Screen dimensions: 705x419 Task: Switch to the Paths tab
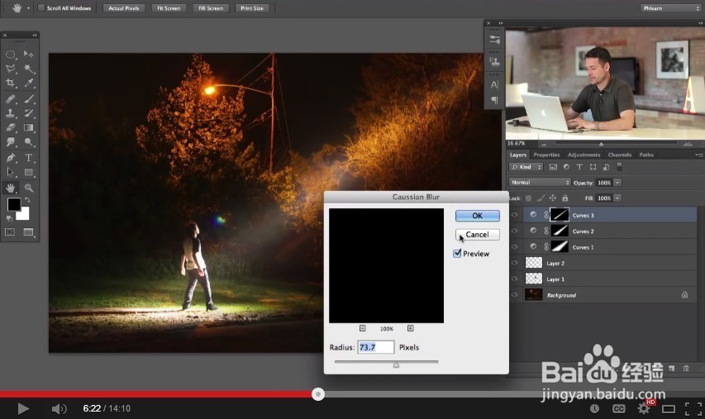(x=646, y=155)
